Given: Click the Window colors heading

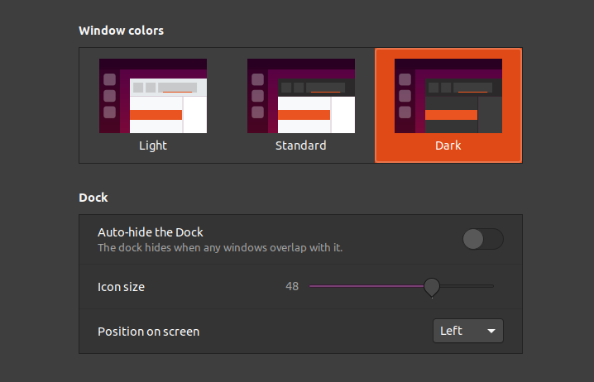Looking at the screenshot, I should point(122,31).
